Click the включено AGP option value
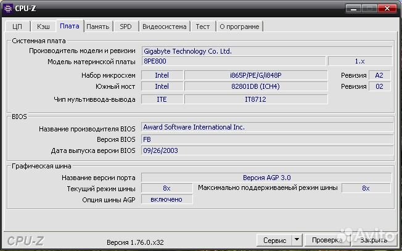Image resolution: width=402 pixels, height=251 pixels. tap(166, 199)
